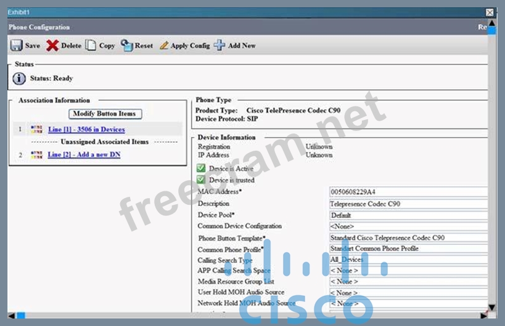Toggle the Device is trusted checkbox

pyautogui.click(x=201, y=180)
